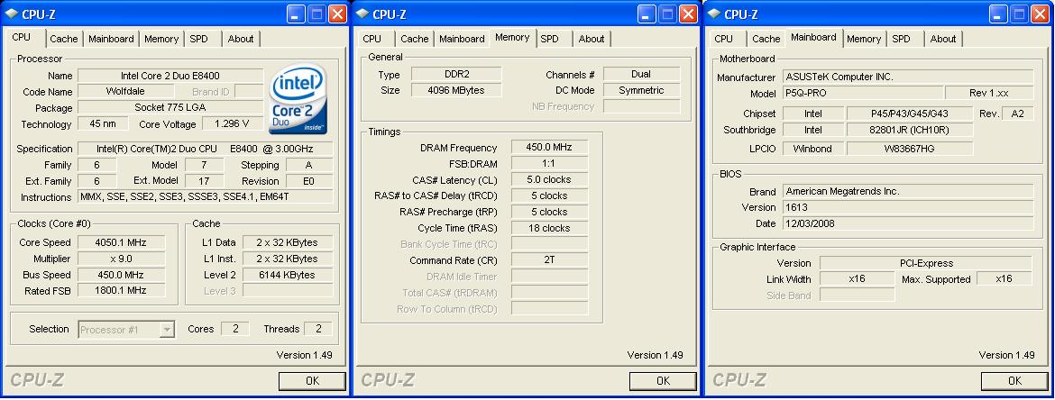The height and width of the screenshot is (400, 1055).
Task: Select Cache tab in right CPU-Z window
Action: point(766,39)
